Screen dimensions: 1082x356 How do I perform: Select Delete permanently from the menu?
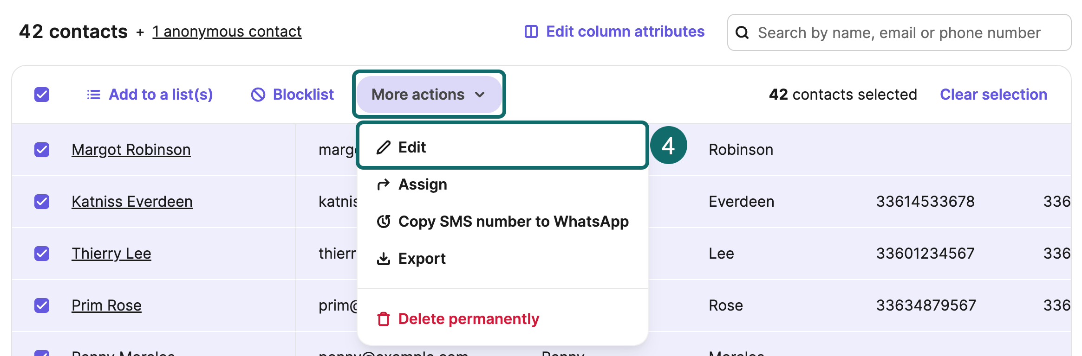(x=469, y=319)
